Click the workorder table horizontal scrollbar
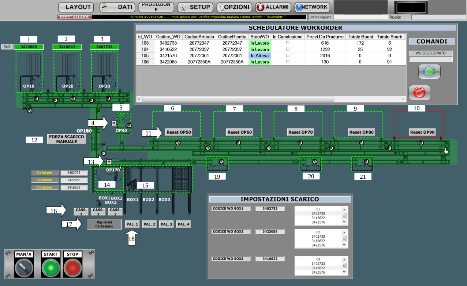 pyautogui.click(x=238, y=99)
